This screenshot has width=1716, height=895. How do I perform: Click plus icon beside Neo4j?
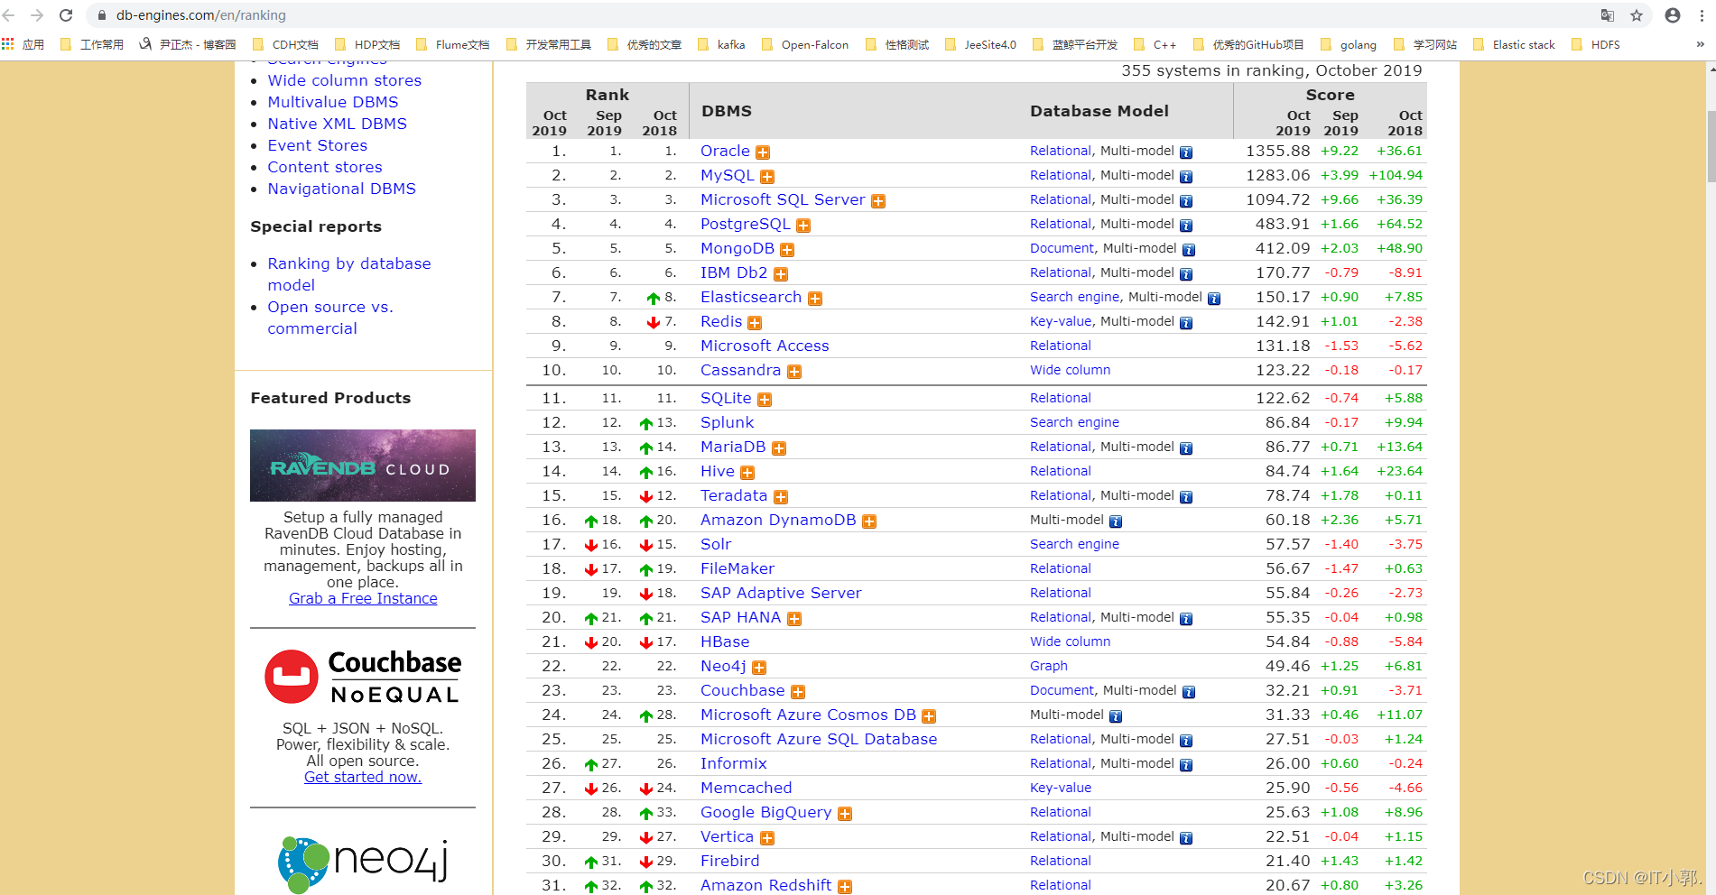tap(759, 668)
